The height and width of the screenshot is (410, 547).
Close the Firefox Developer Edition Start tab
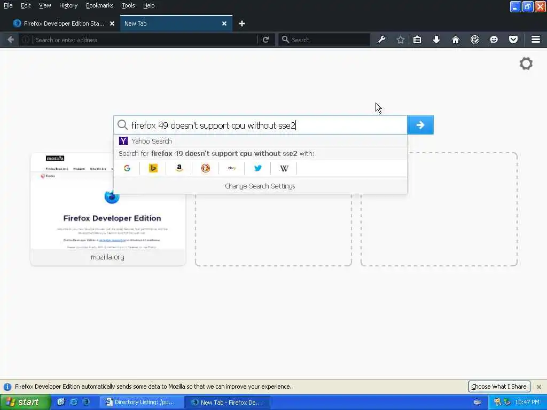[x=112, y=23]
